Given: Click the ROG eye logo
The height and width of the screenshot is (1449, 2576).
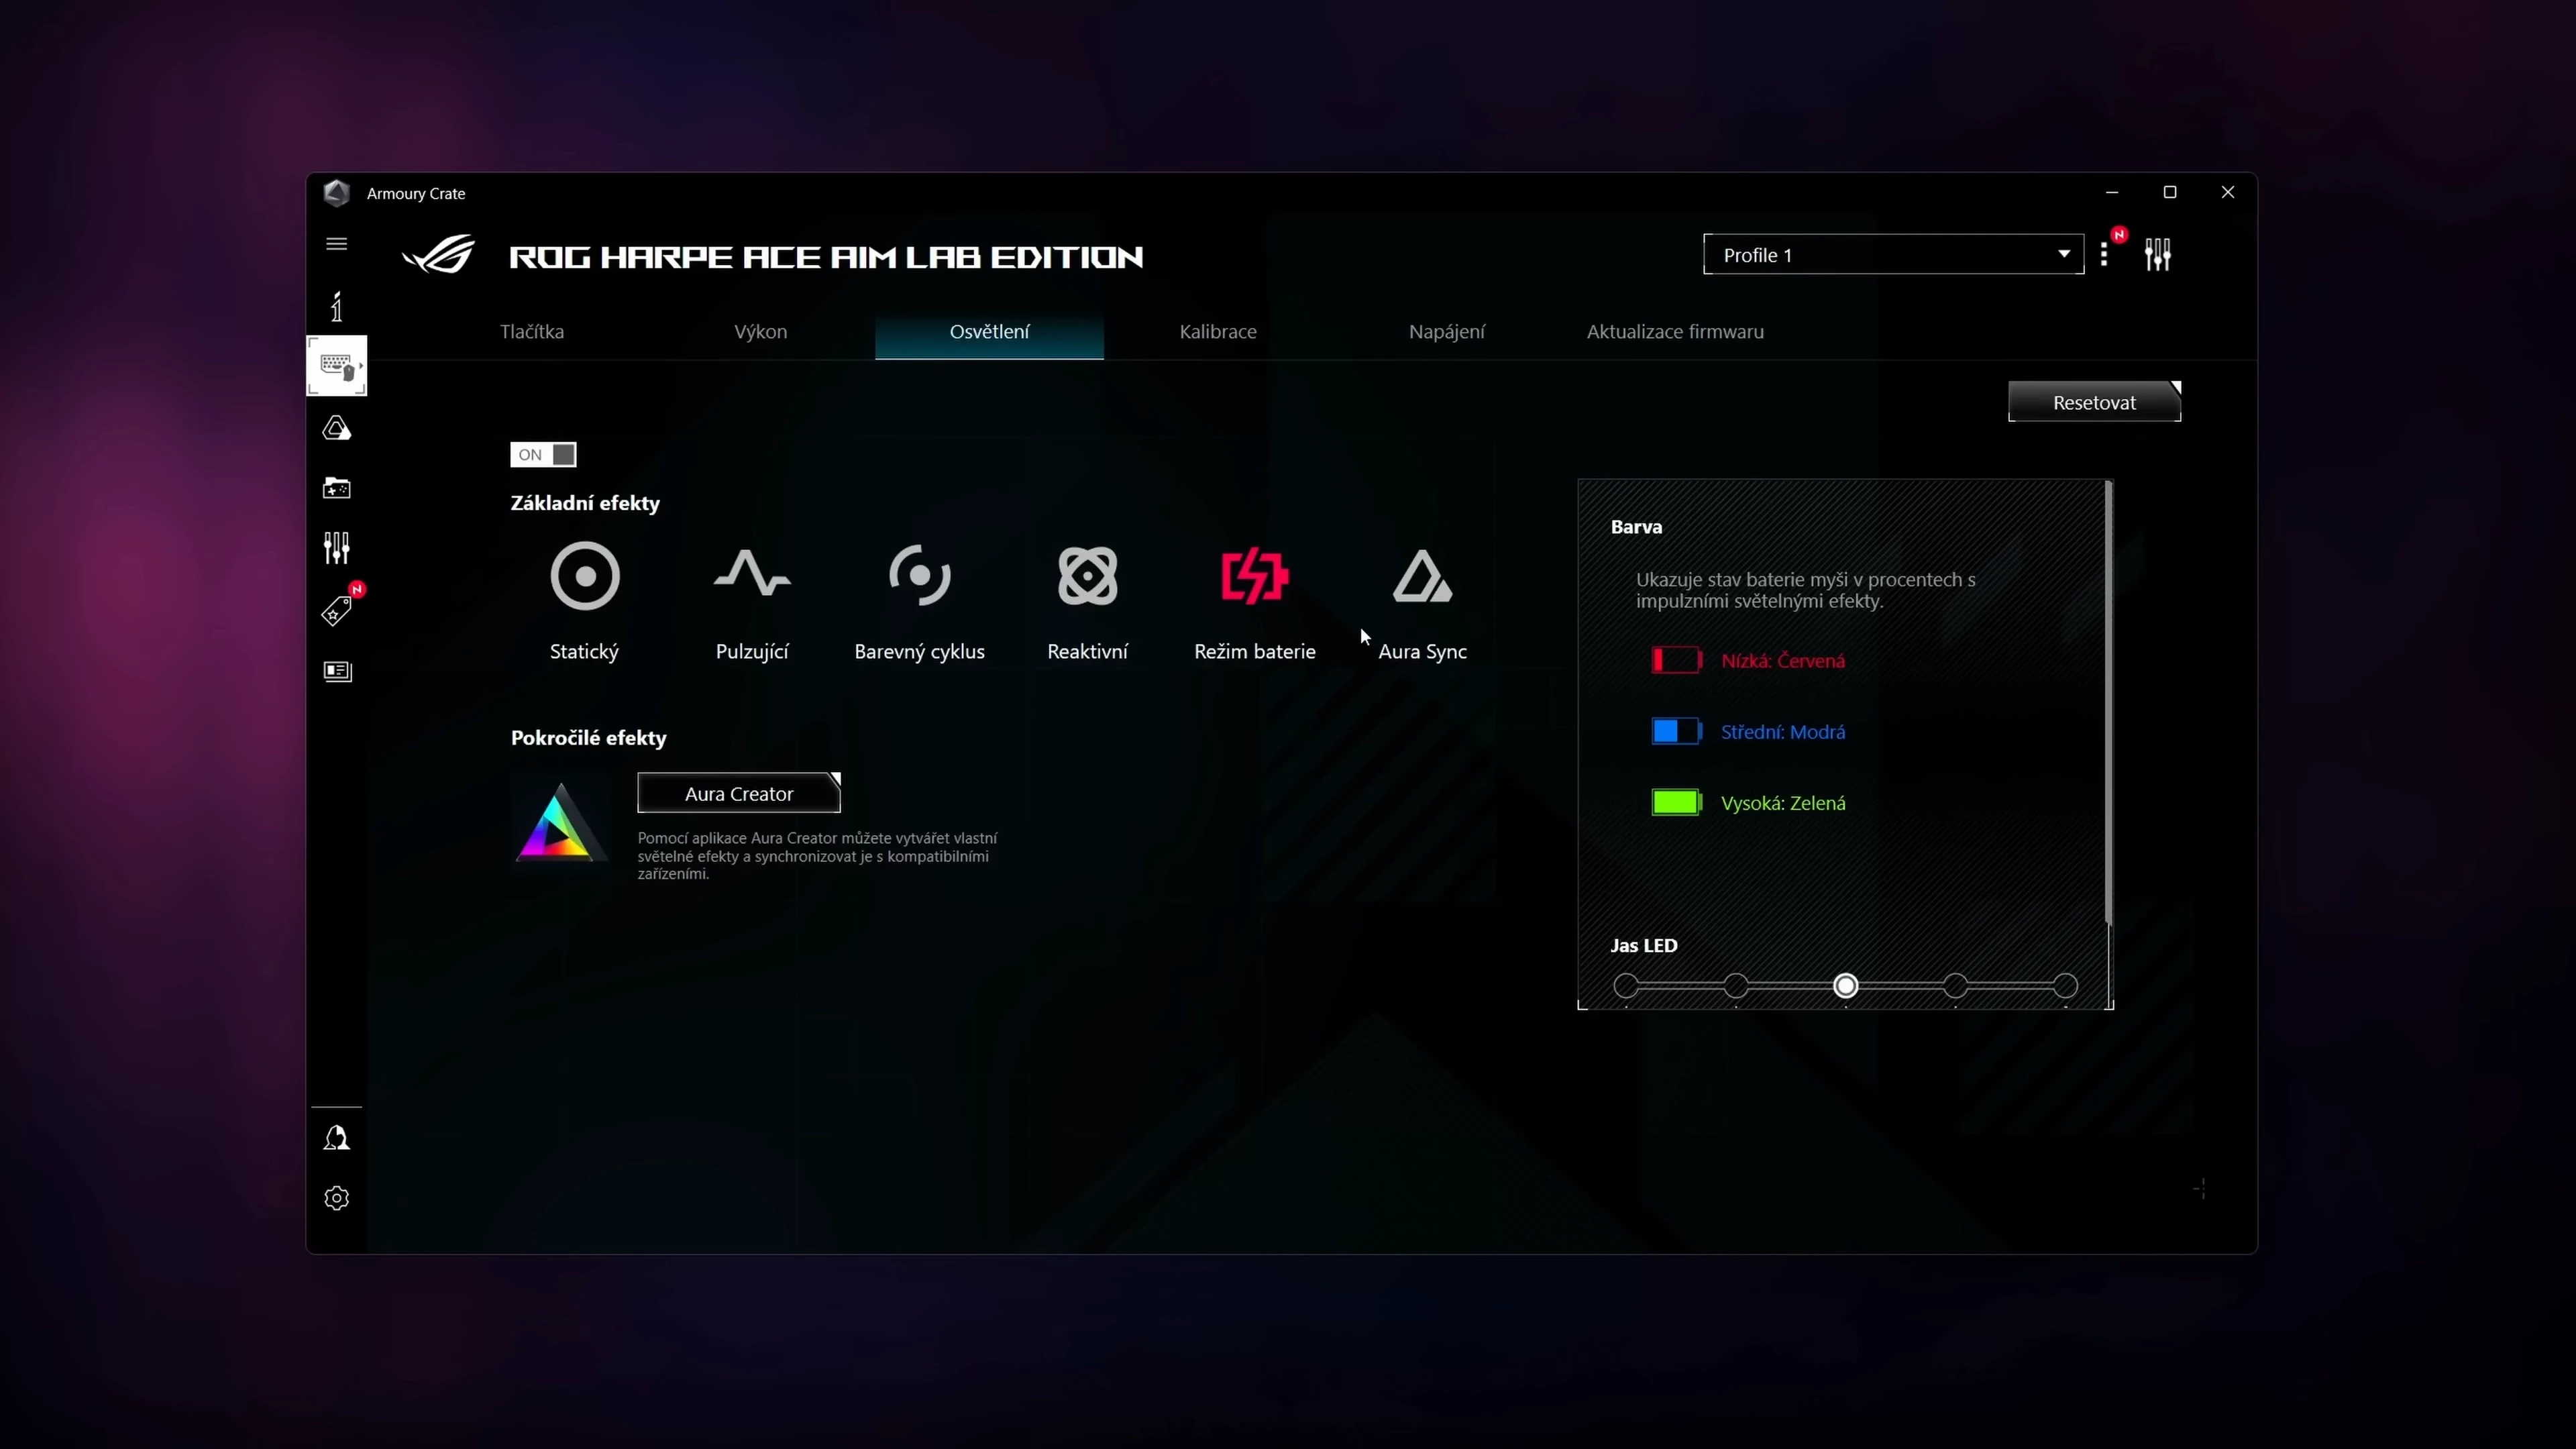Looking at the screenshot, I should (x=438, y=255).
